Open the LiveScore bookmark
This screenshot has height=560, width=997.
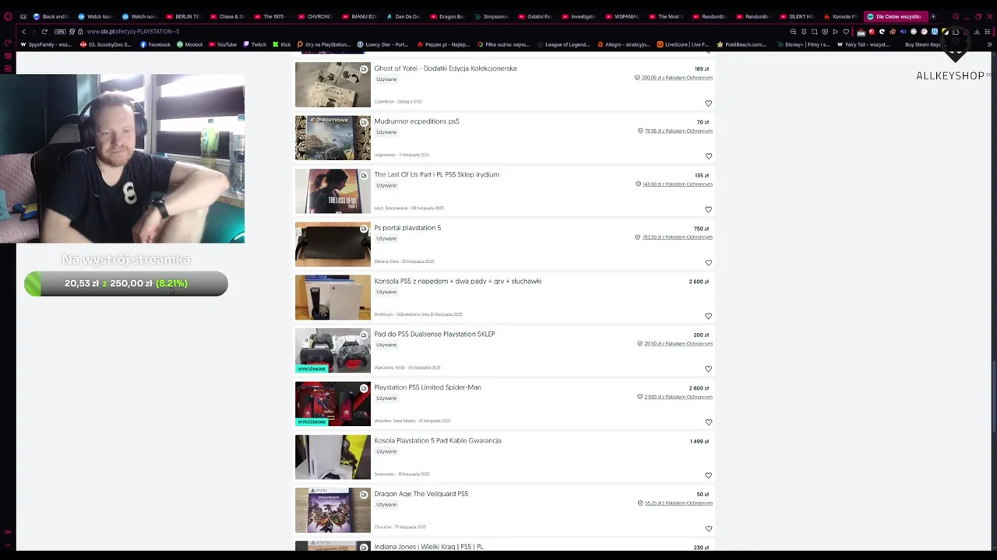click(x=682, y=44)
